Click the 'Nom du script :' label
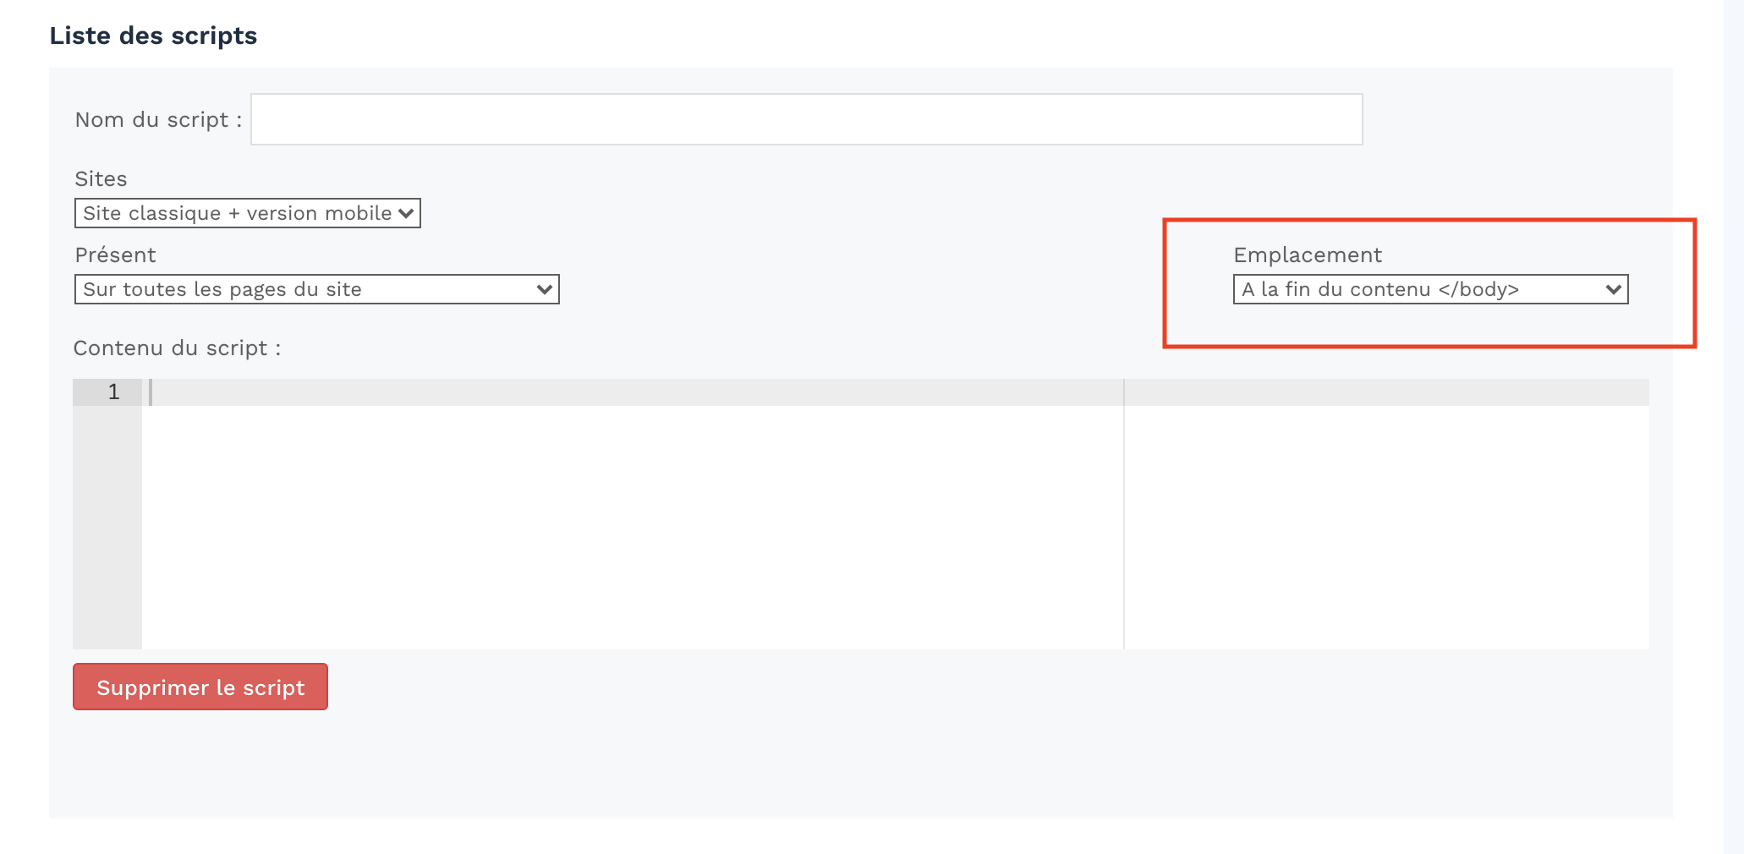Screen dimensions: 1744x854 (x=159, y=119)
